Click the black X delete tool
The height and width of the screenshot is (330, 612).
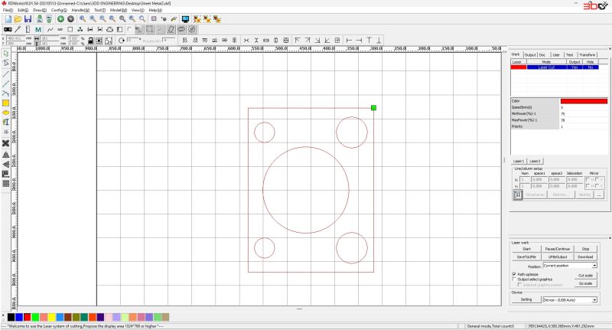coord(5,143)
